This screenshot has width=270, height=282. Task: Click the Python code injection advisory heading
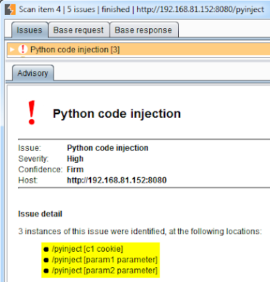tap(117, 114)
